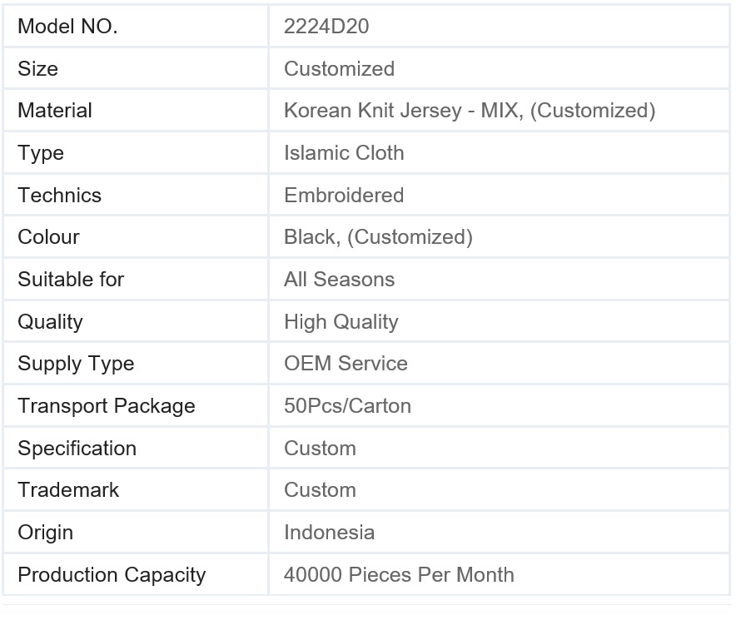Screen dimensions: 741x635
Task: Select the Trademark label cell
Action: click(x=136, y=490)
